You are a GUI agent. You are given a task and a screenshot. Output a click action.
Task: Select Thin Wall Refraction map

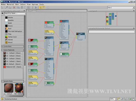[x=14, y=31]
